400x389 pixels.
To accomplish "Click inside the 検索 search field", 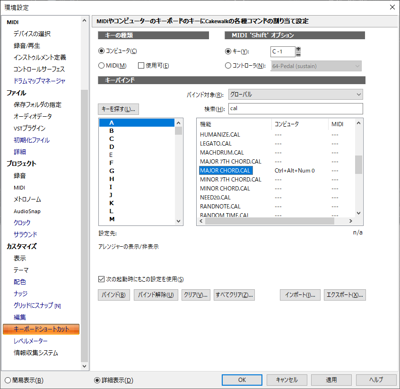I will (x=296, y=109).
